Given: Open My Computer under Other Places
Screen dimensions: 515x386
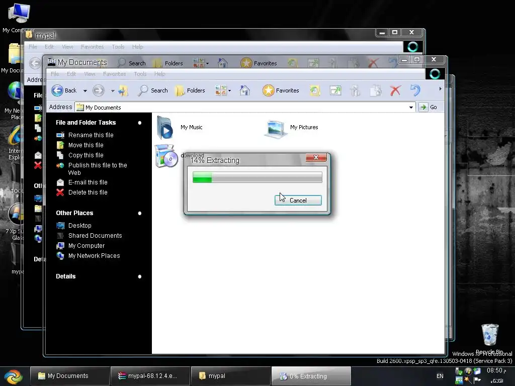Looking at the screenshot, I should (x=87, y=246).
